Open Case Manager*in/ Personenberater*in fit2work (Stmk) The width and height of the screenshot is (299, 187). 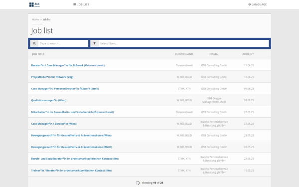tap(65, 89)
